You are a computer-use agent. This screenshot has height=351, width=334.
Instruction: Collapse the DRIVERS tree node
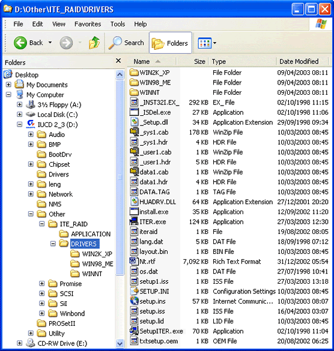coord(53,244)
